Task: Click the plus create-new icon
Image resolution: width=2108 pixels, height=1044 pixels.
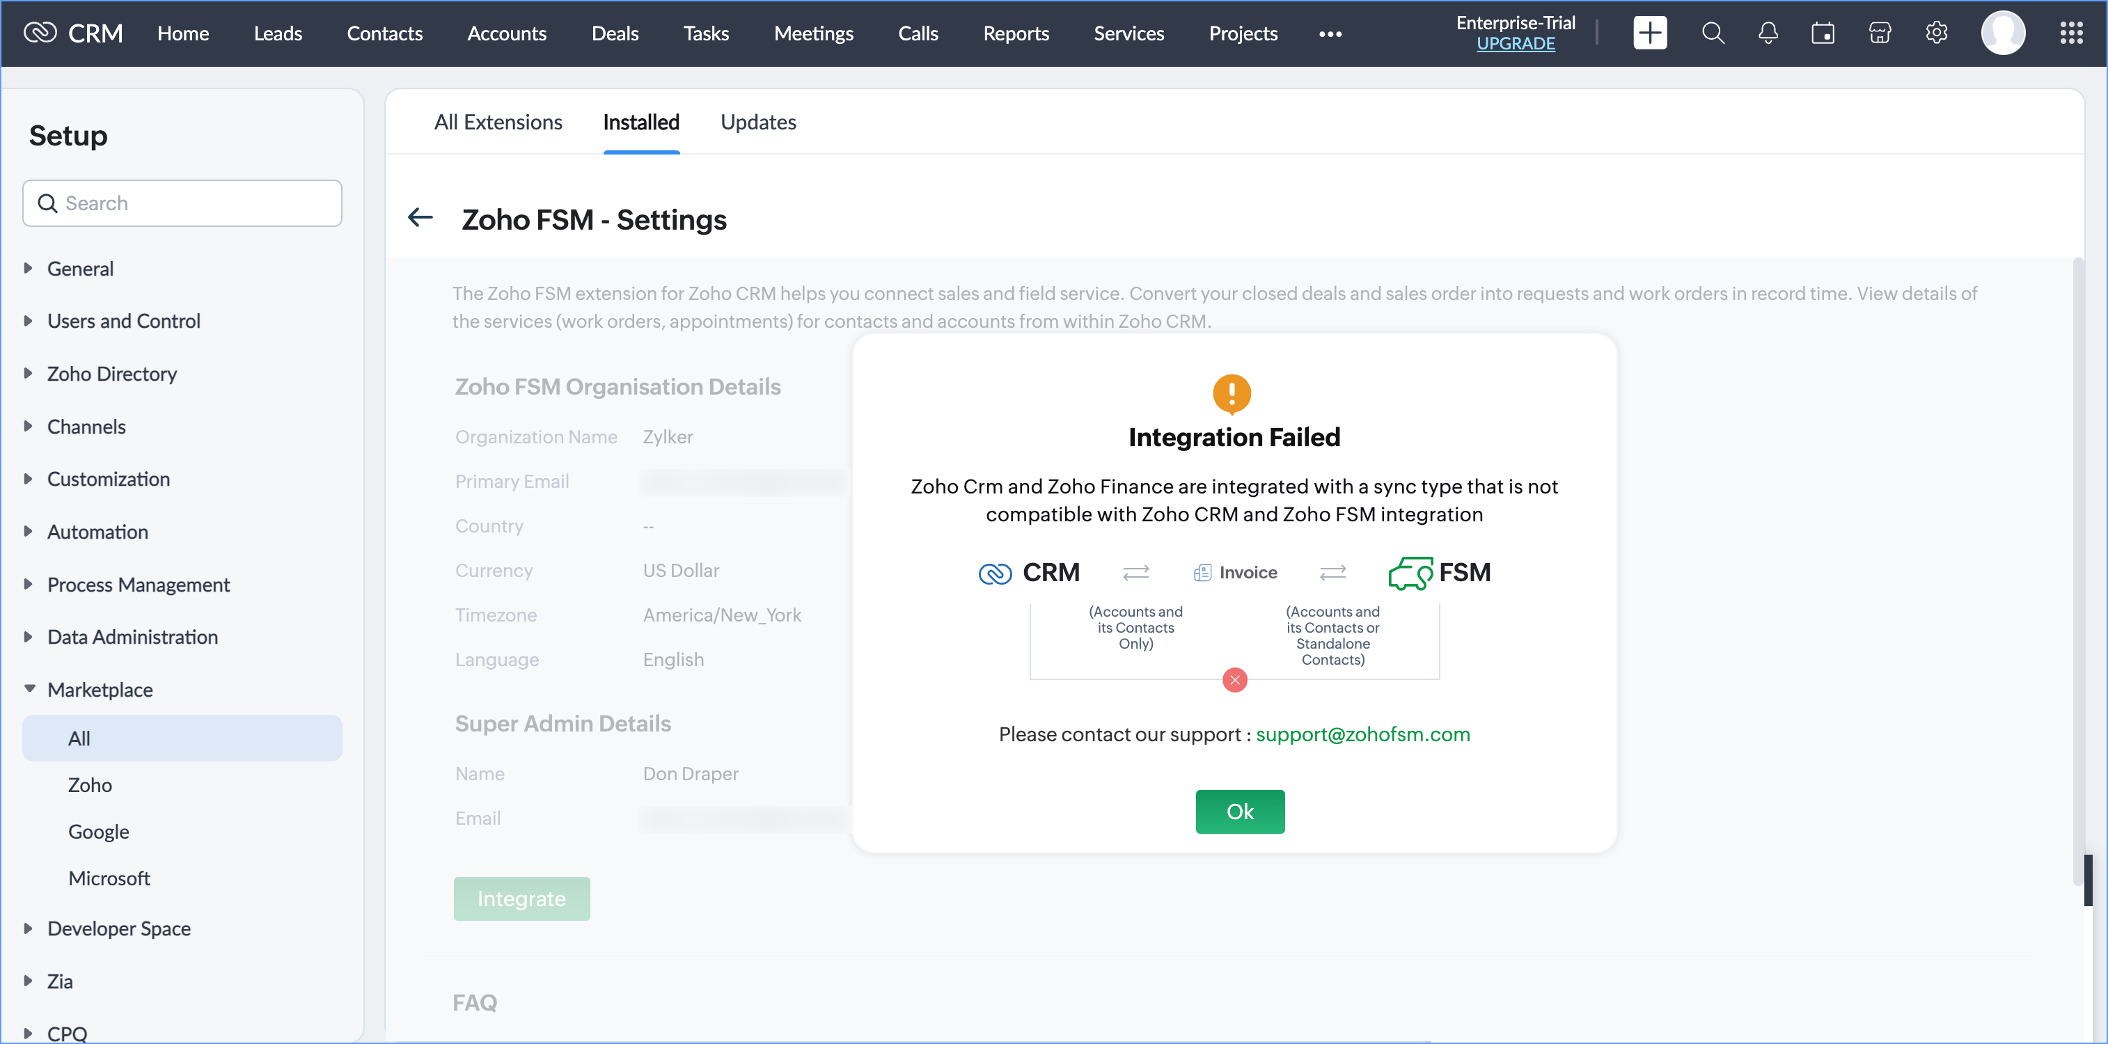Action: click(1649, 33)
